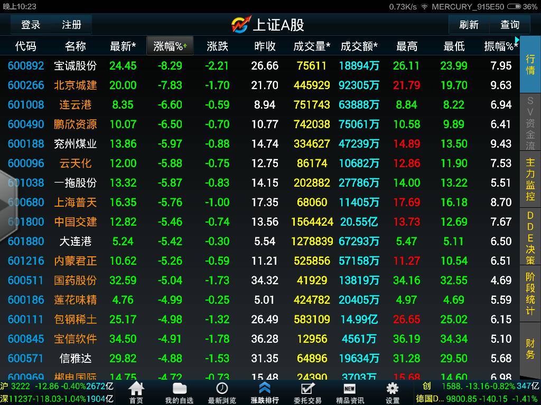Switch to the 阶段统计 side tab
This screenshot has height=405, width=541.
coord(530,293)
